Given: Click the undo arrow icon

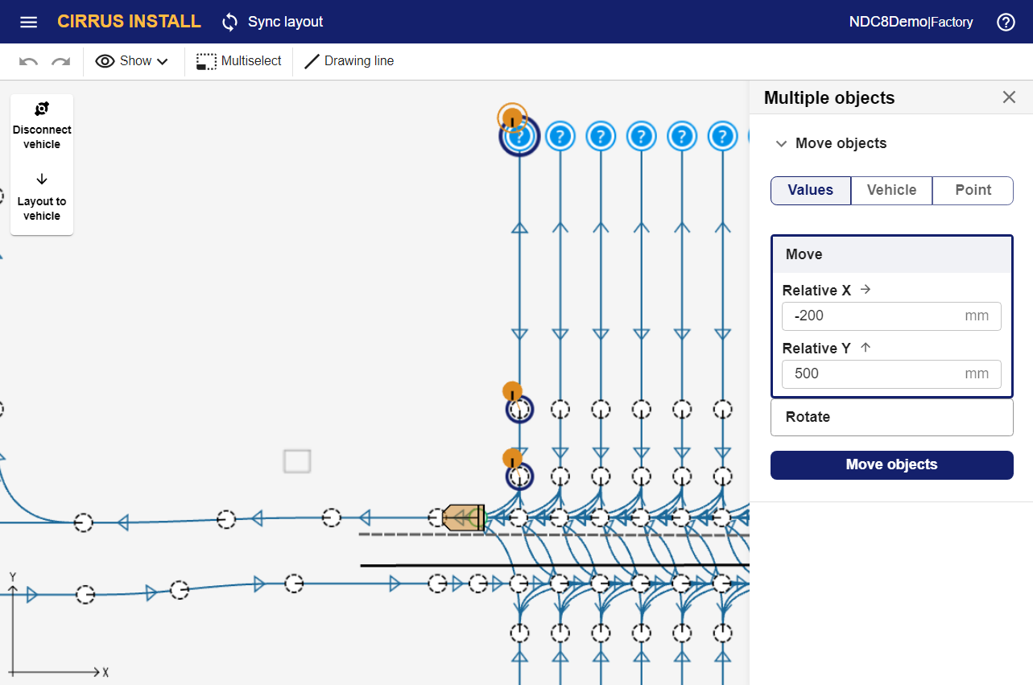Looking at the screenshot, I should [x=28, y=61].
